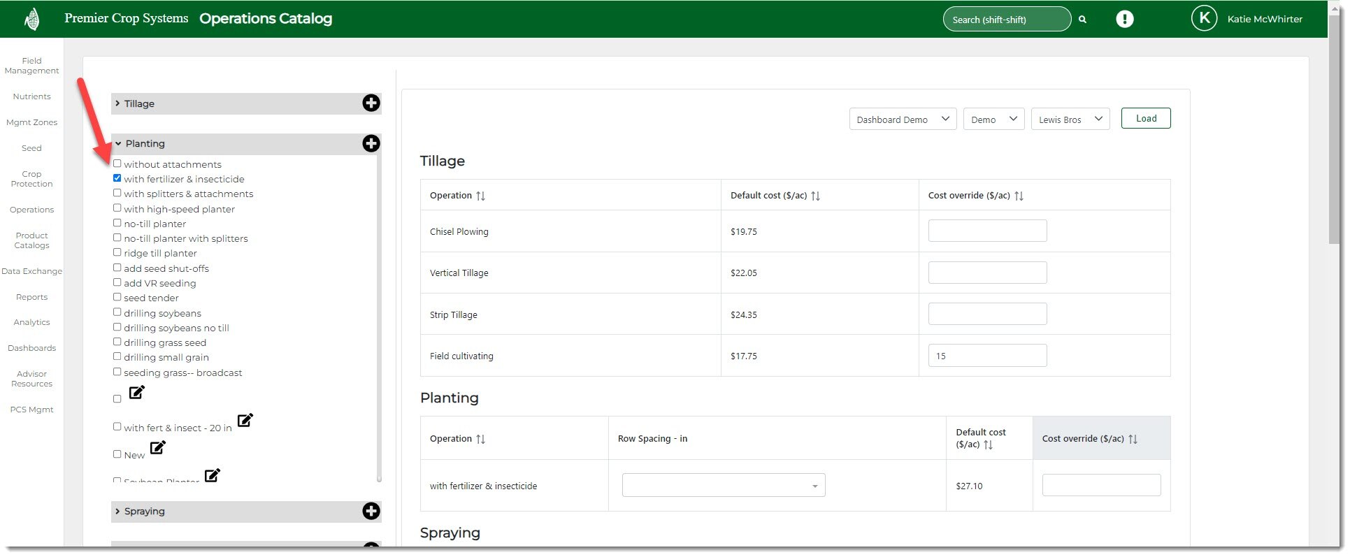
Task: Click the search magnifier icon
Action: [x=1082, y=20]
